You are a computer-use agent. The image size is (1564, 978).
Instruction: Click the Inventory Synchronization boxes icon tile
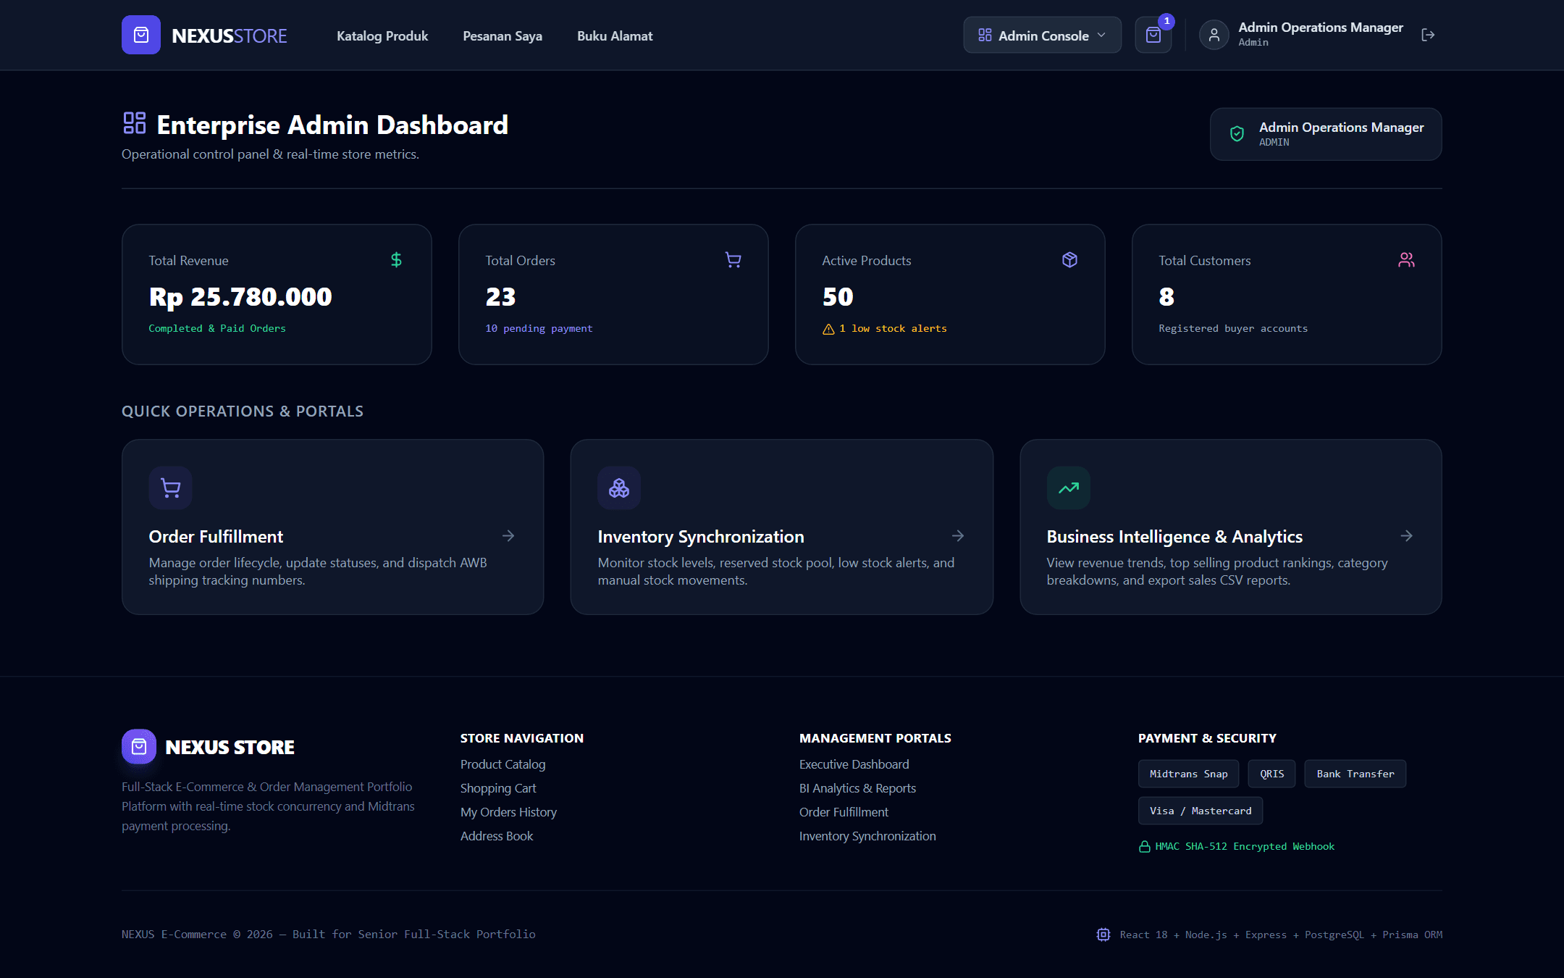click(x=619, y=488)
